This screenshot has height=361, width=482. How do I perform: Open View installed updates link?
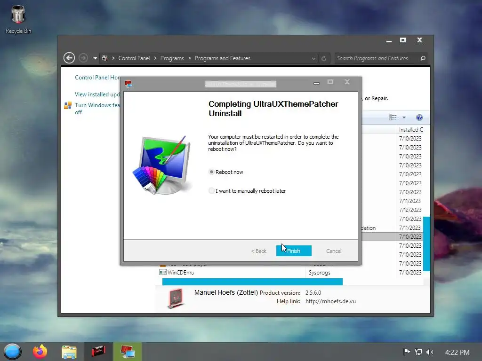click(x=97, y=94)
